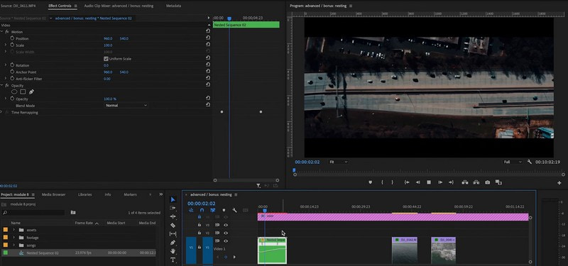Expand the songs bin

tap(13, 245)
